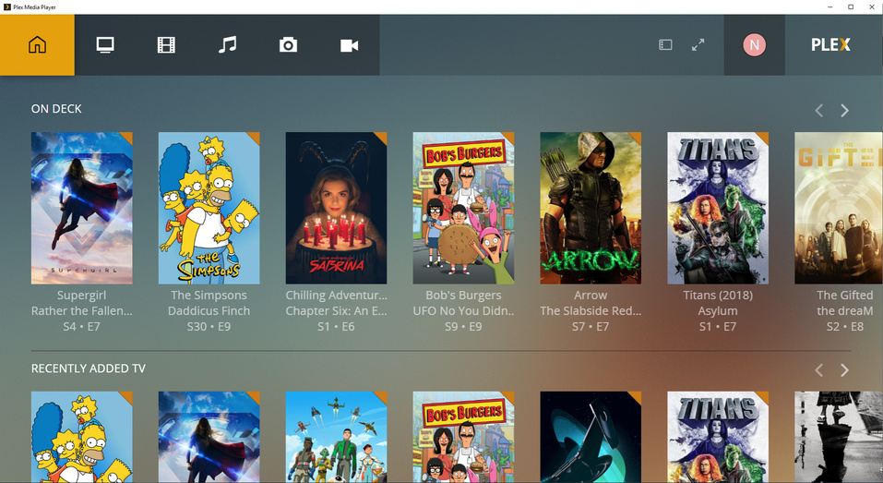This screenshot has height=483, width=883.
Task: Show previous Recently Added TV items
Action: [818, 369]
